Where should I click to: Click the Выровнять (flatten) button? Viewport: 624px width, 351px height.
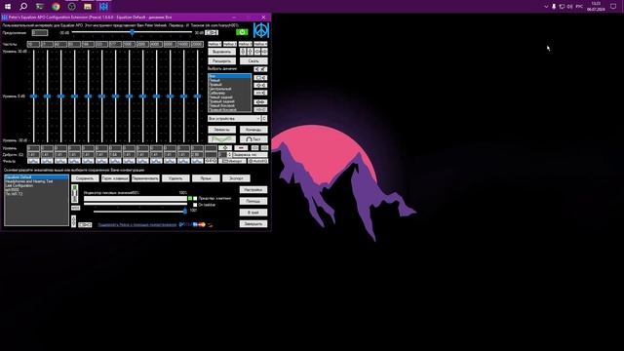(221, 52)
